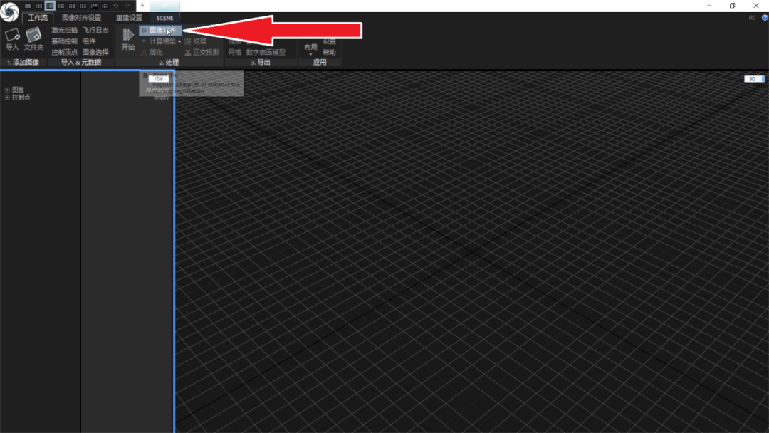769x433 pixels.
Task: Click the Redo arrow icon
Action: pyautogui.click(x=127, y=6)
